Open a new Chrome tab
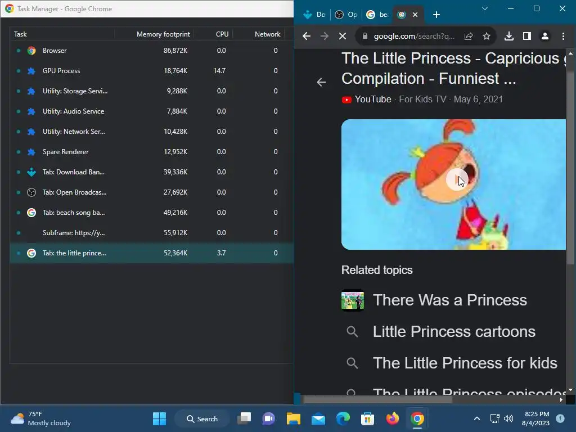 436,15
